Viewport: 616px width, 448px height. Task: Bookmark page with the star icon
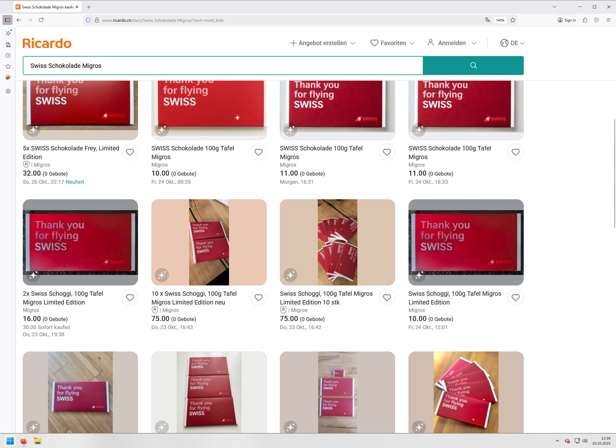(x=513, y=20)
